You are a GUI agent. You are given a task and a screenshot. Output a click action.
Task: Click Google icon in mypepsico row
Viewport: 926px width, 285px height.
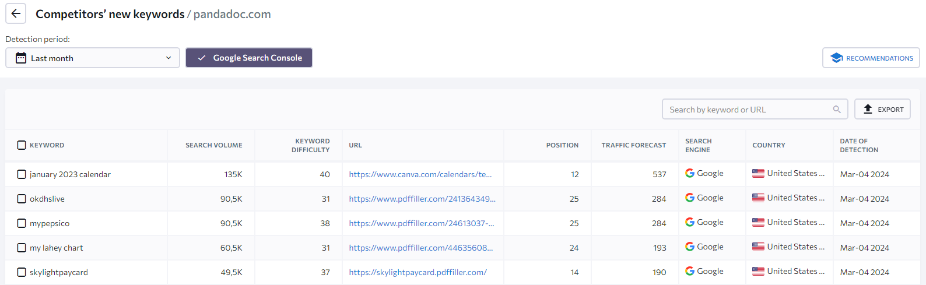coord(690,222)
